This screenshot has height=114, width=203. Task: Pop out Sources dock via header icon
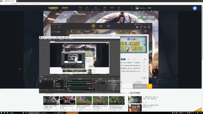(66, 79)
